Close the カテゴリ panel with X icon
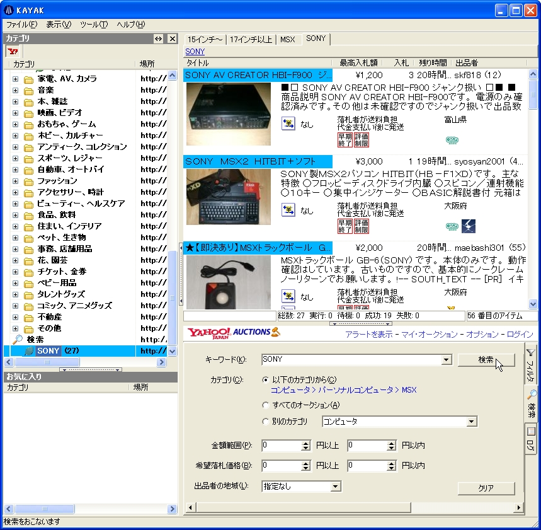541x530 pixels. click(x=172, y=38)
